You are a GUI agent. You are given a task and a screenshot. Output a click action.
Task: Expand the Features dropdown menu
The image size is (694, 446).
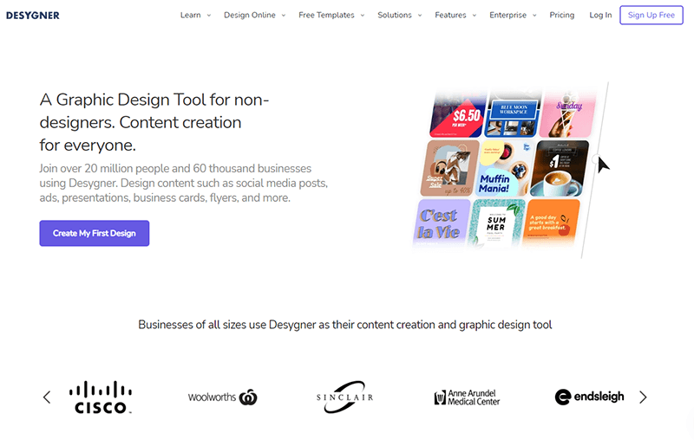(455, 15)
